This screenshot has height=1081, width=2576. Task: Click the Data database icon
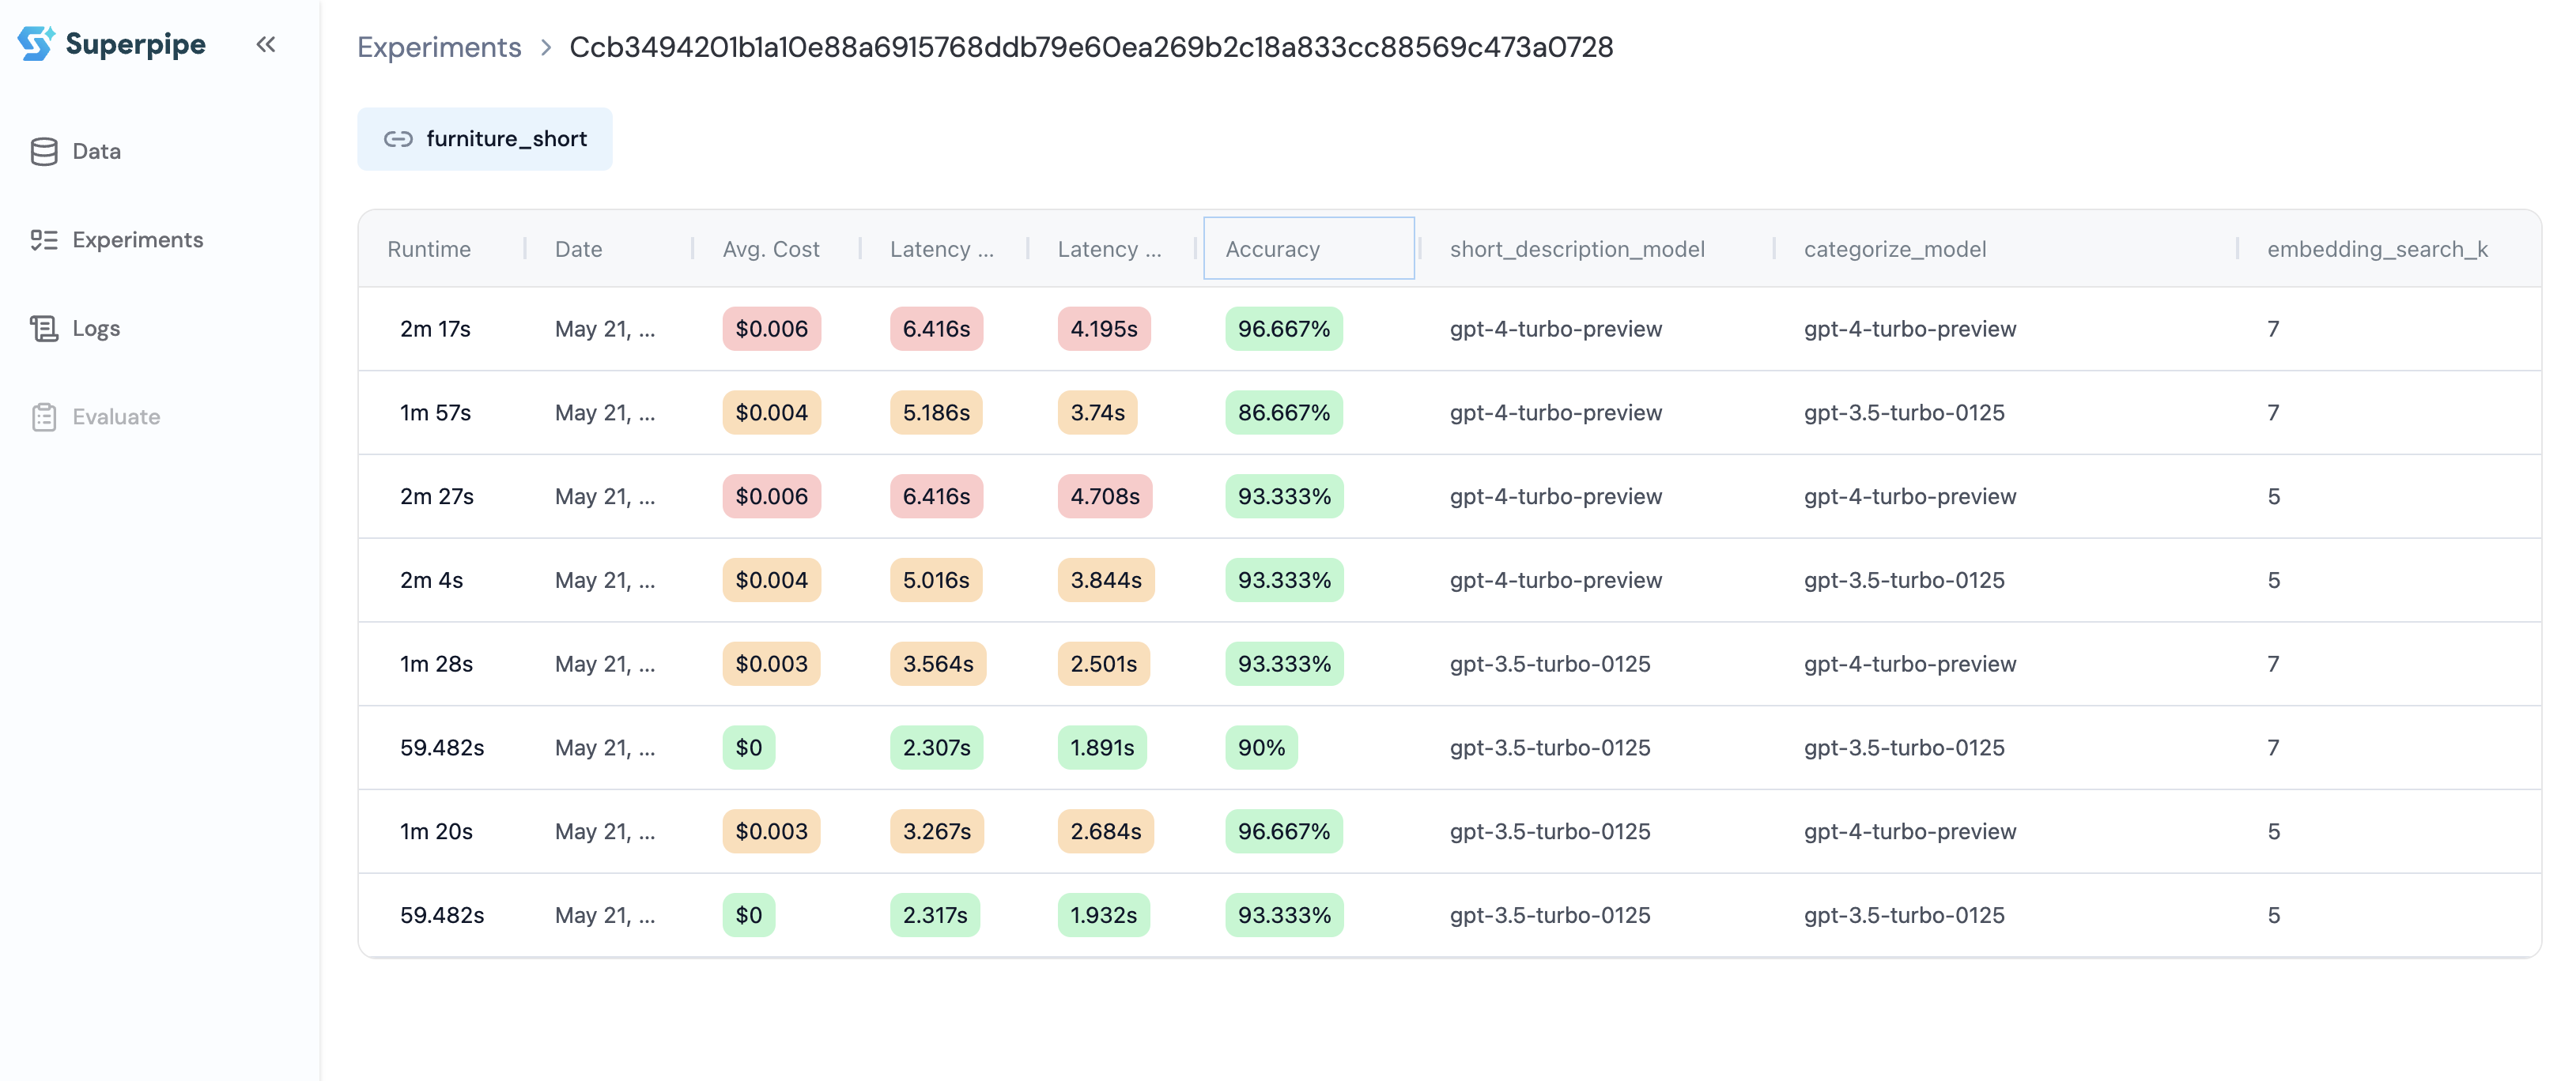click(44, 152)
